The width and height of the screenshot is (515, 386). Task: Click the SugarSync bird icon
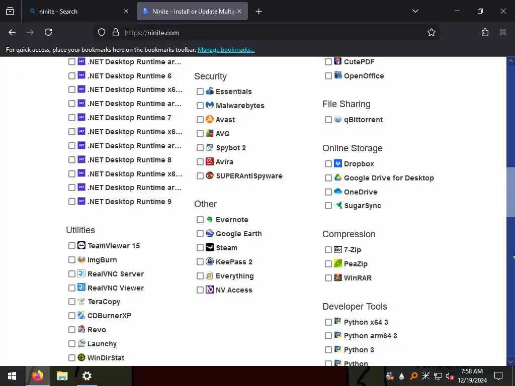point(337,205)
